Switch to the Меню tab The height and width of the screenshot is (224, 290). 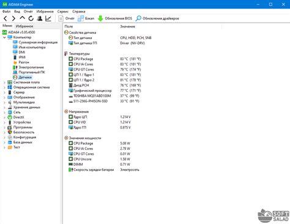click(x=7, y=26)
